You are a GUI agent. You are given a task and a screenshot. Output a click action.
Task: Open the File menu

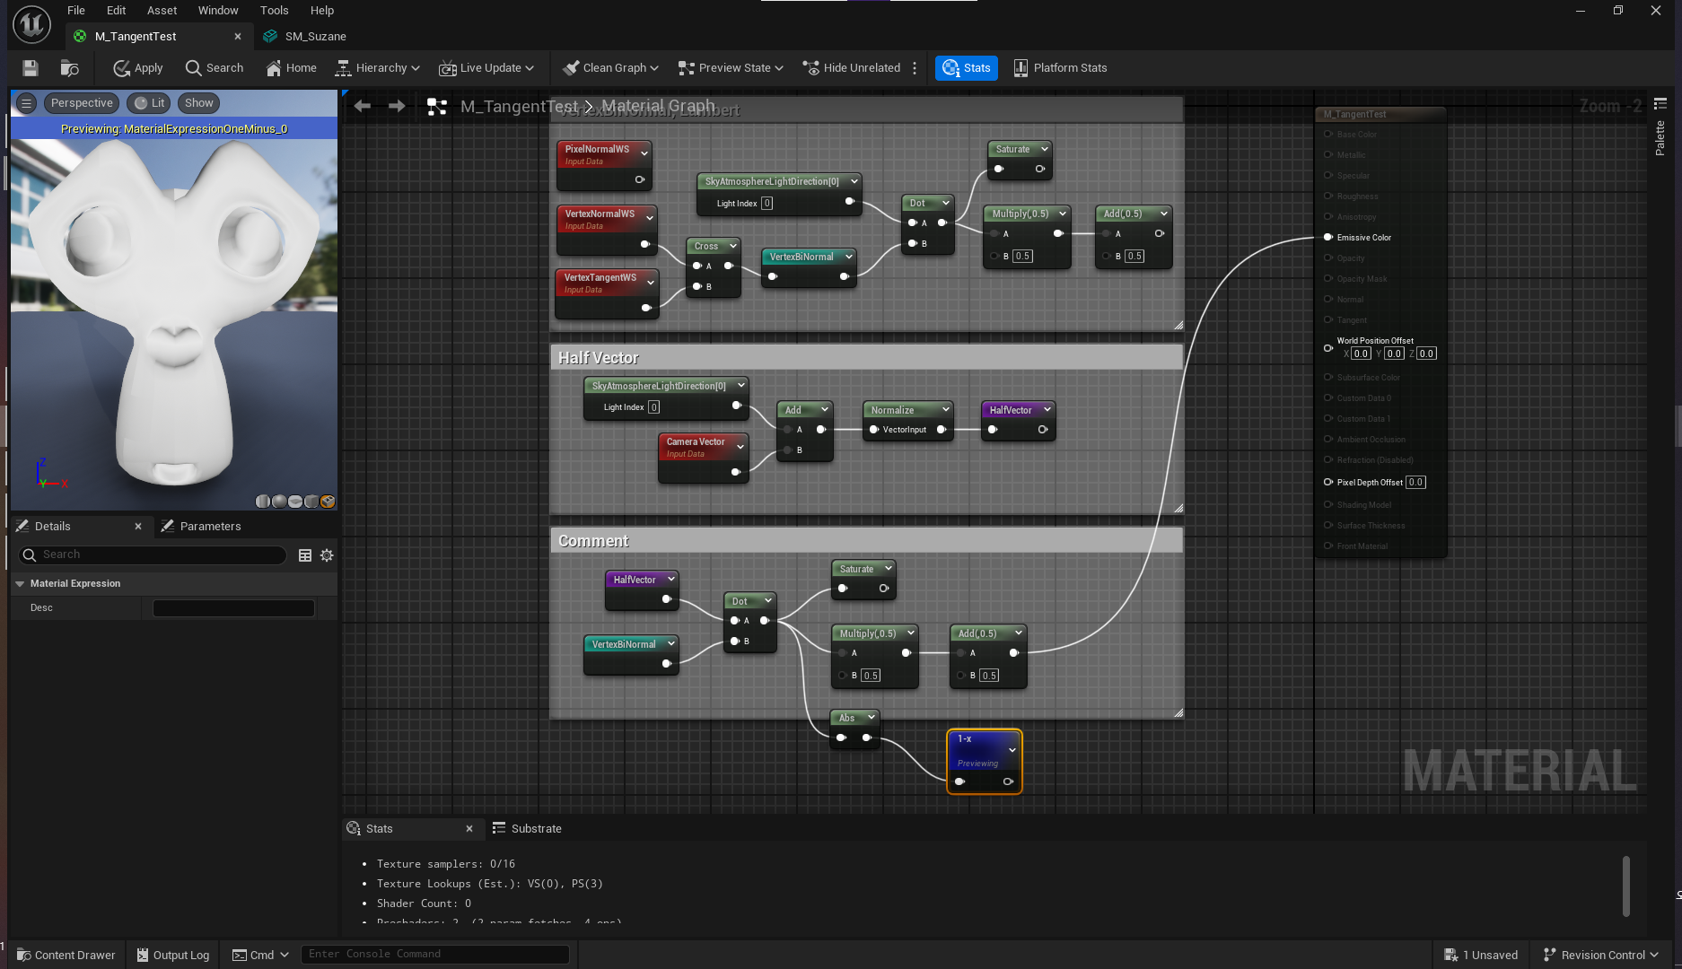76,11
